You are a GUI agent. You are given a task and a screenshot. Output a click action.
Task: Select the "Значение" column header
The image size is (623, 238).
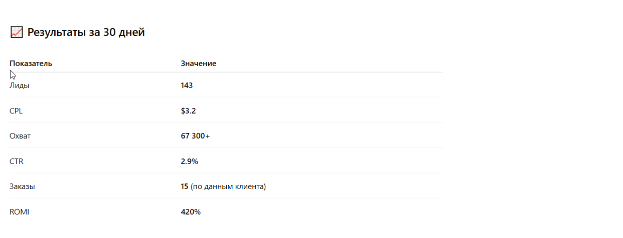coord(199,63)
